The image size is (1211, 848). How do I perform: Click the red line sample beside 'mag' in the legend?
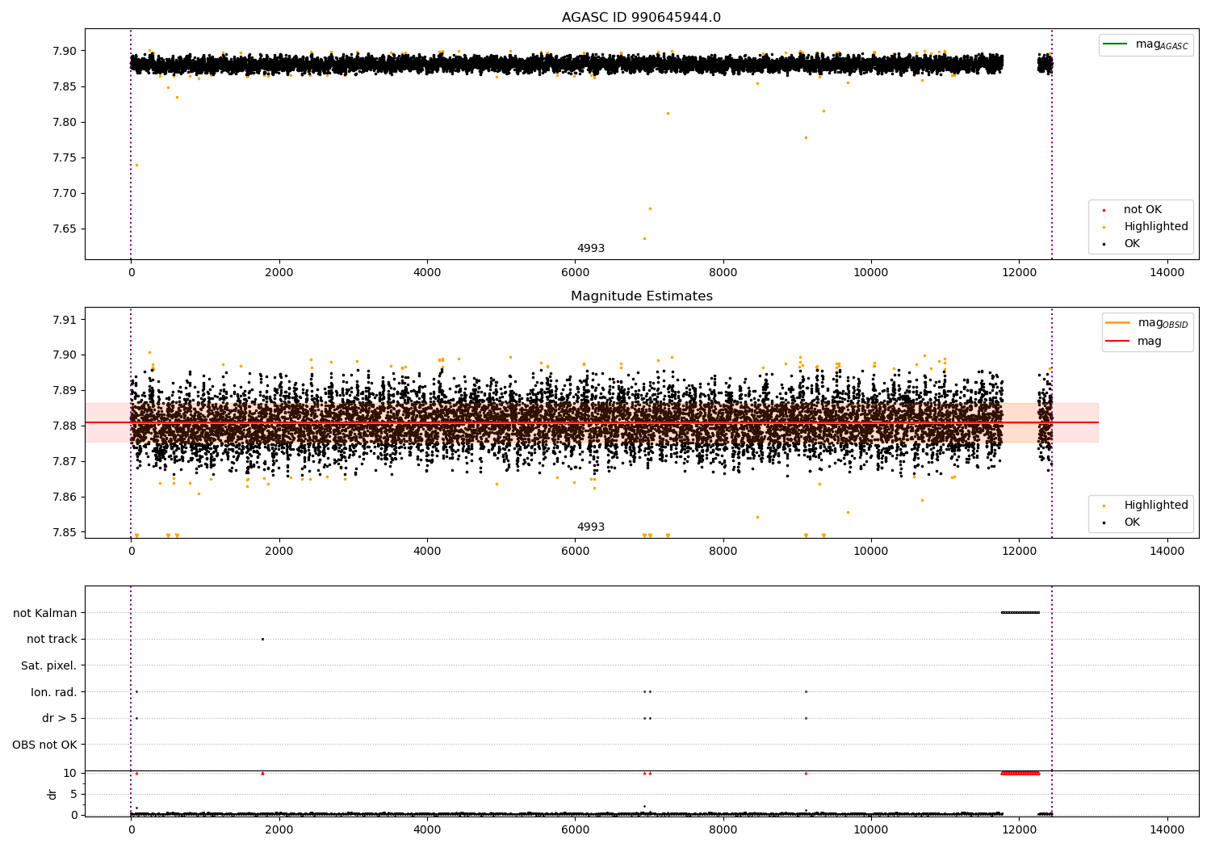click(1118, 342)
